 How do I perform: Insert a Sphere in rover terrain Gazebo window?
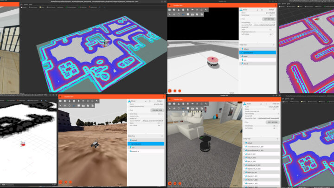[x=65, y=101]
